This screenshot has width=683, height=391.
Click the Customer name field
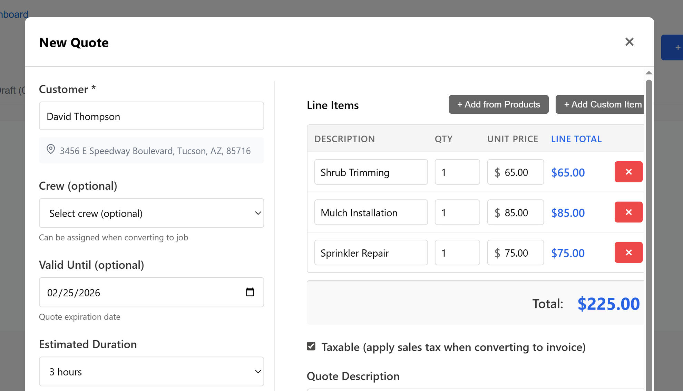click(x=151, y=116)
